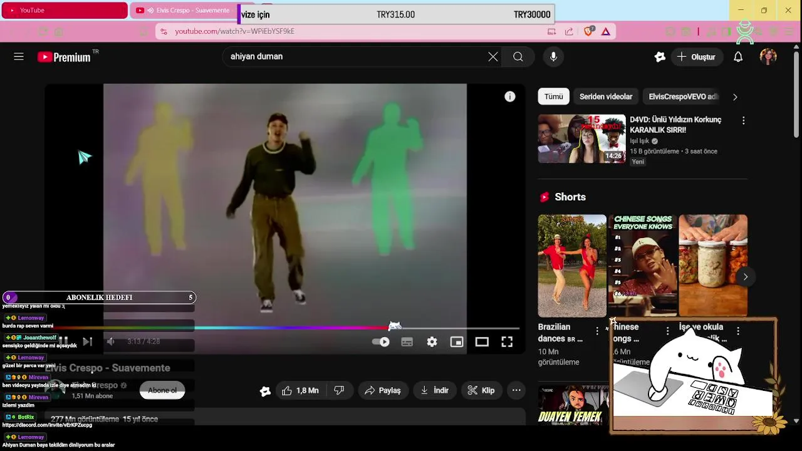
Task: Like the video showing 1,8 Mn
Action: coord(300,390)
